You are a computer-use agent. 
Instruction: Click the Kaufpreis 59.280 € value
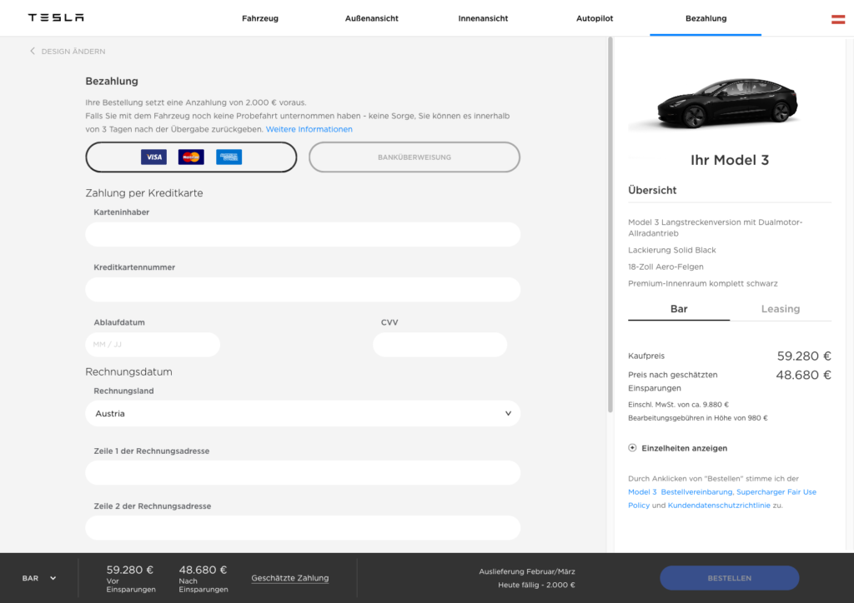coord(804,356)
